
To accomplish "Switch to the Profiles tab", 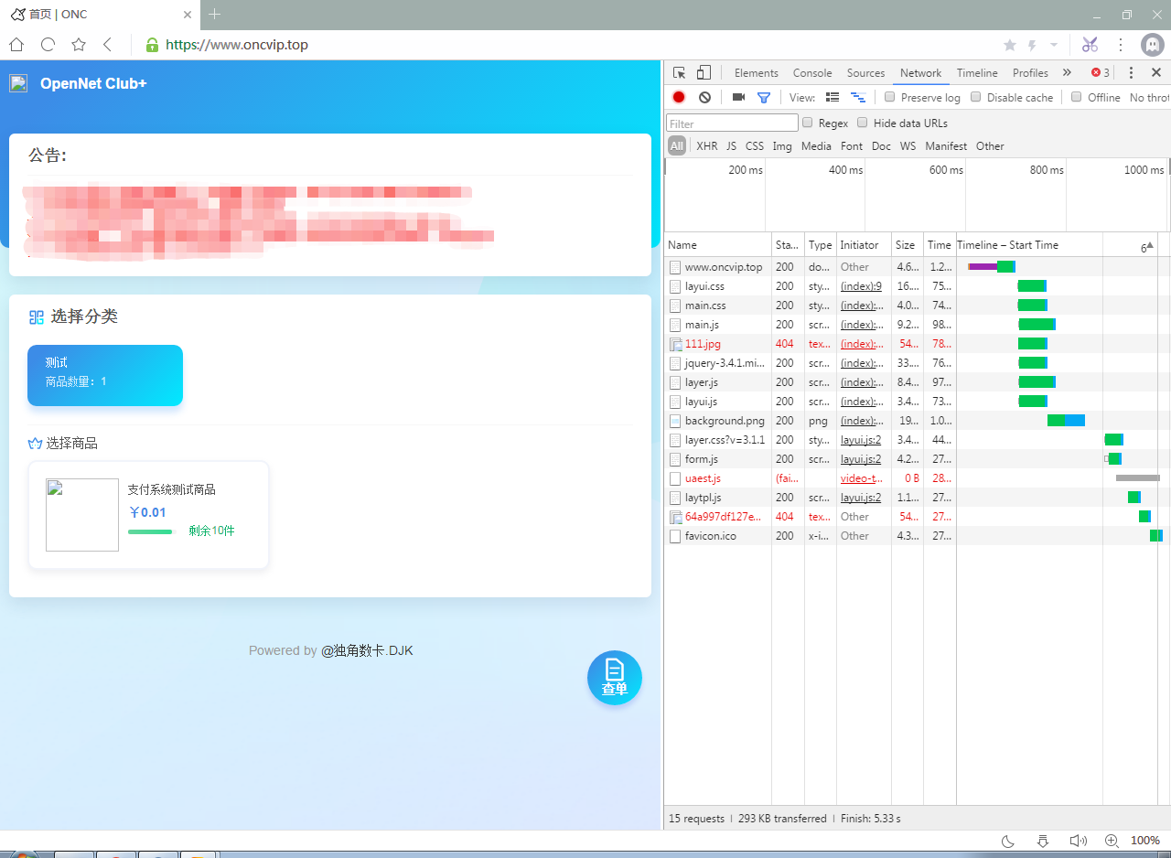I will tap(1030, 73).
